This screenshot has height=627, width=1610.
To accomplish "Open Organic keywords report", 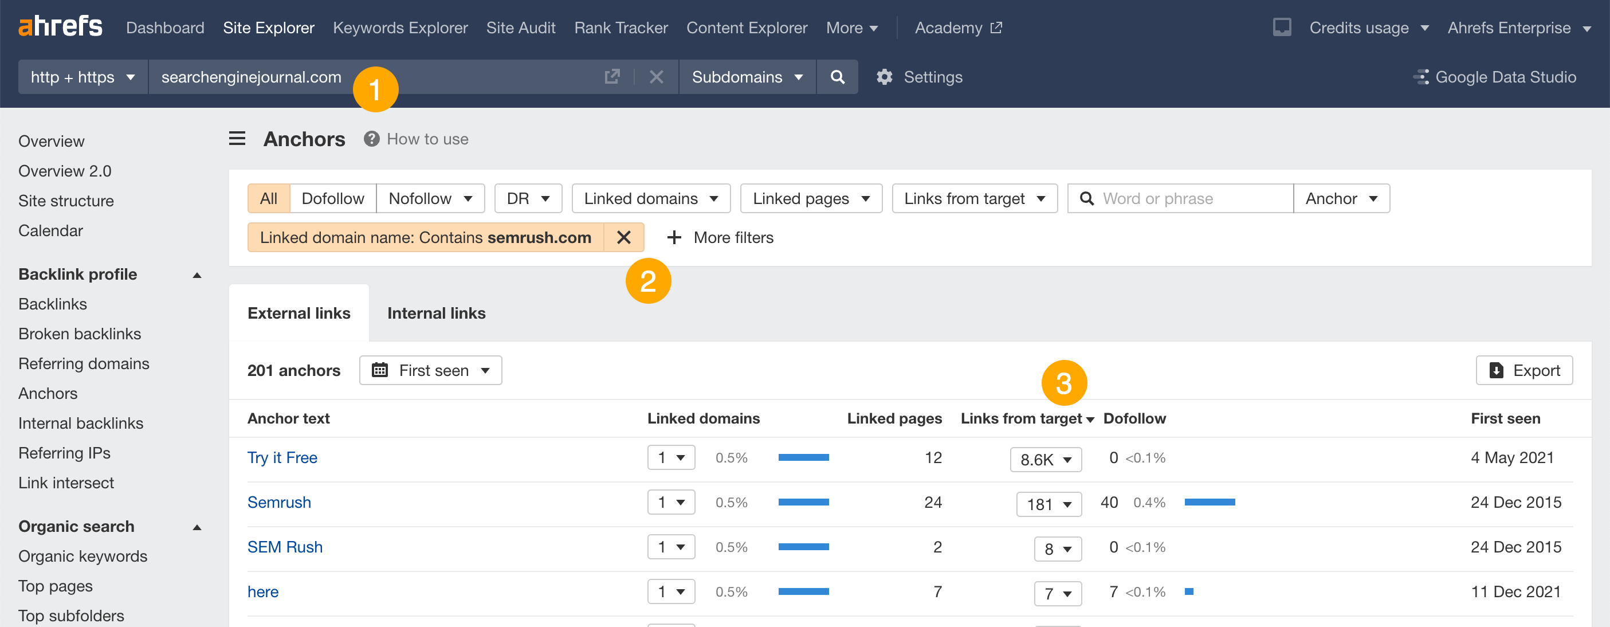I will (83, 557).
